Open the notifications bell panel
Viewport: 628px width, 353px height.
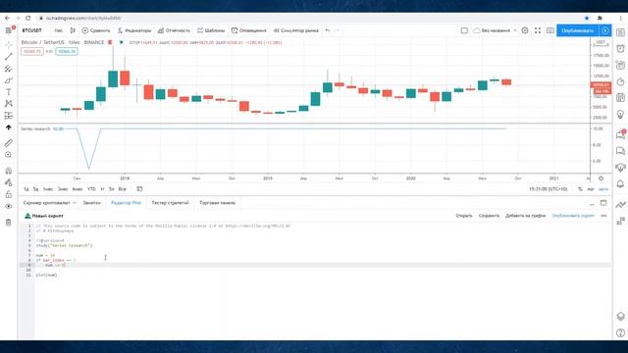[620, 184]
